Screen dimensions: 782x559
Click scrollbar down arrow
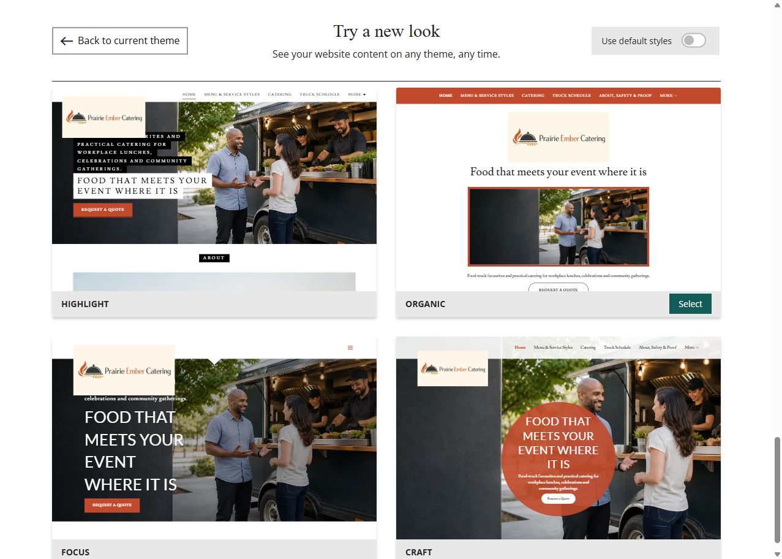coord(777,554)
